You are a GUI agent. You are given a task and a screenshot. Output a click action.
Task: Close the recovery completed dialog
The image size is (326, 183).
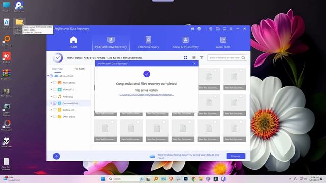[194, 63]
